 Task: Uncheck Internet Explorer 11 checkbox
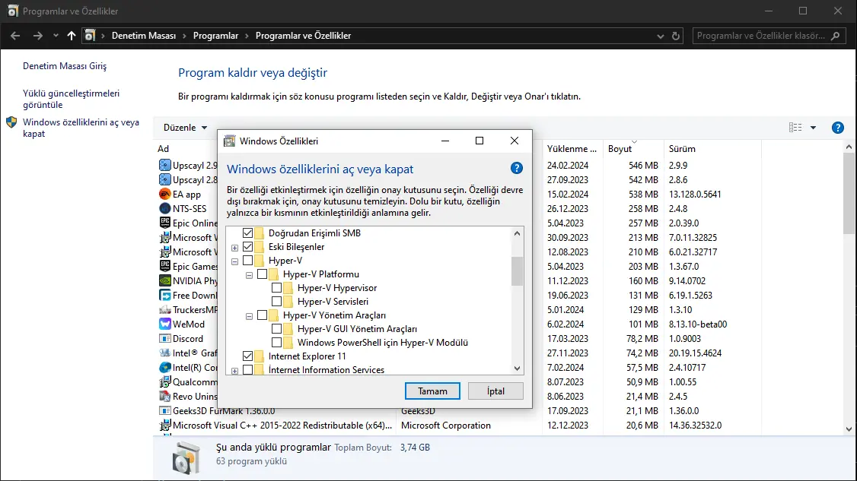point(247,356)
